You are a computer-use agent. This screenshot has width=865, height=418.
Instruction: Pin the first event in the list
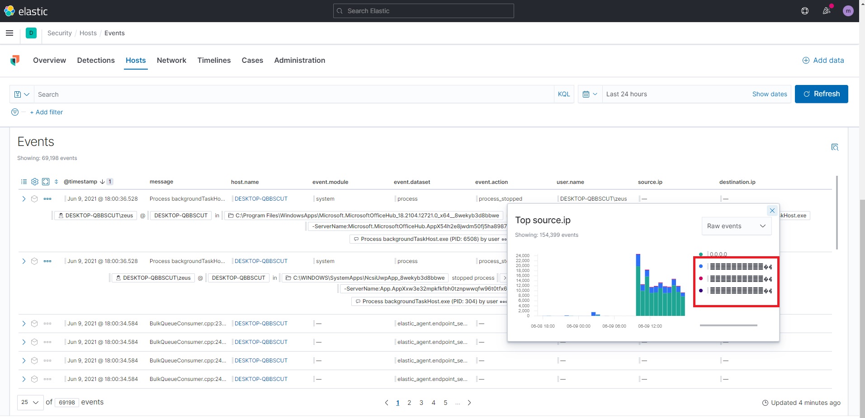[35, 199]
